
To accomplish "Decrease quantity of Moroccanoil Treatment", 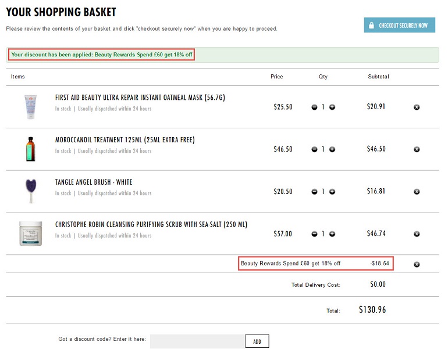I will click(314, 149).
